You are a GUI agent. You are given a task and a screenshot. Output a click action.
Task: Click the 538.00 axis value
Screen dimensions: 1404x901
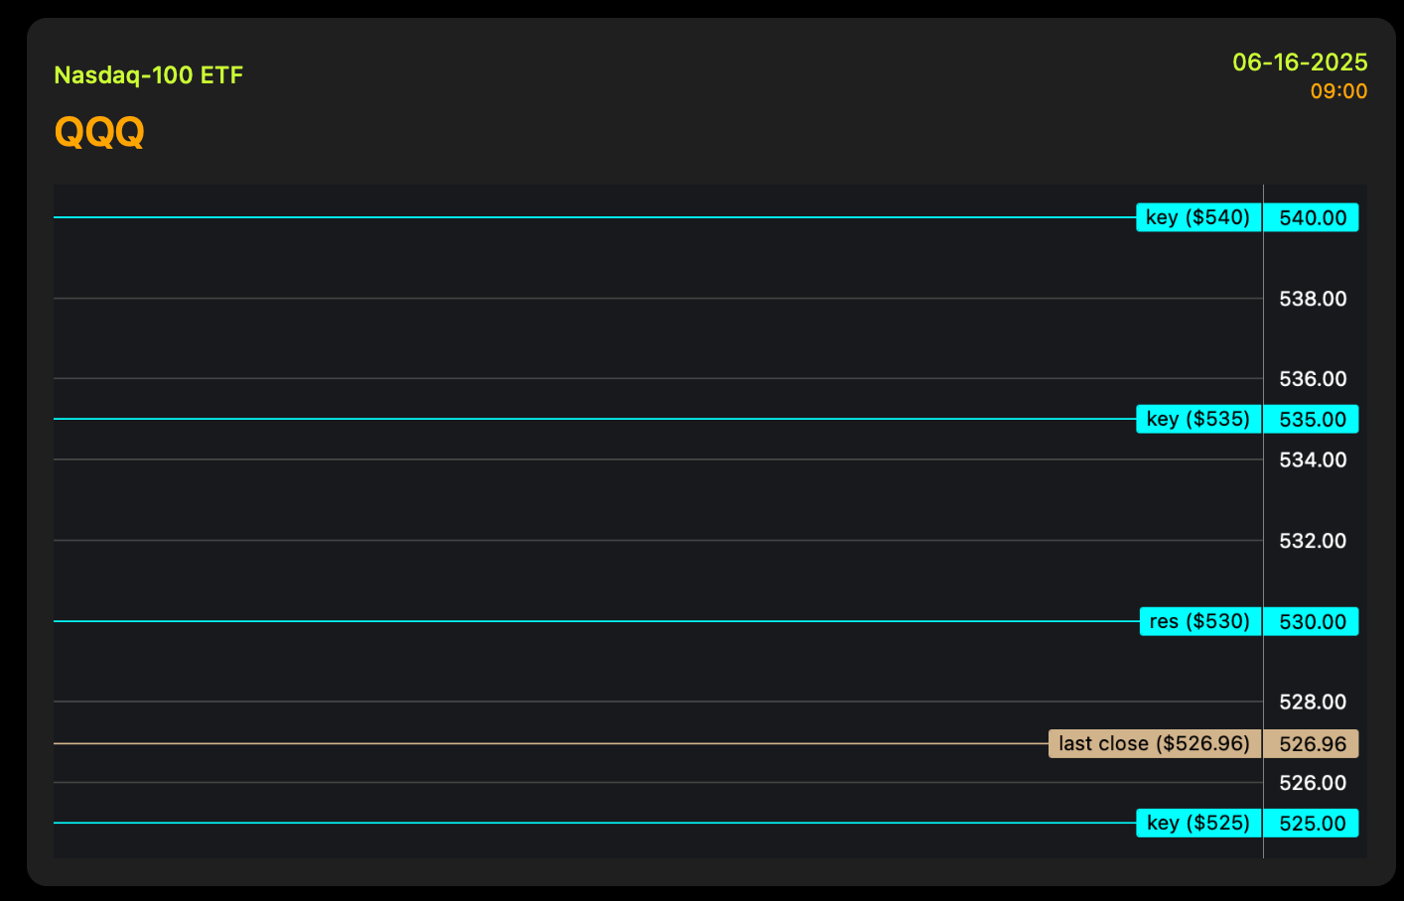point(1313,299)
